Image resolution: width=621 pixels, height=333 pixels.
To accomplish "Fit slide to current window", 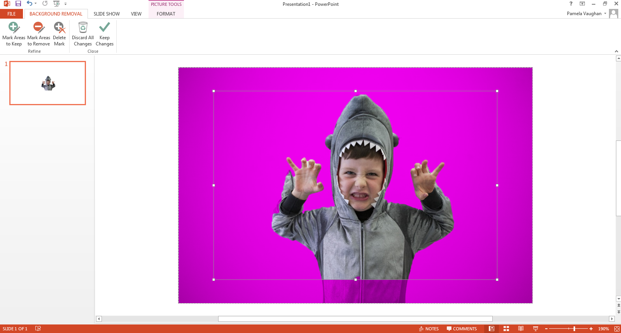I will (617, 329).
